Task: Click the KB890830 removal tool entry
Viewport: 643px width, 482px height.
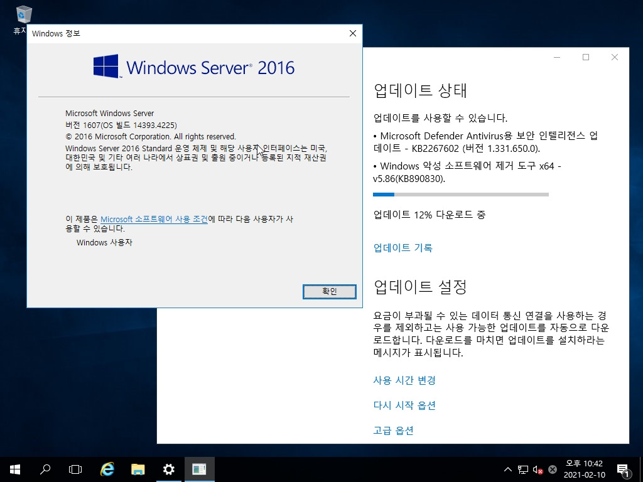Action: [x=467, y=172]
